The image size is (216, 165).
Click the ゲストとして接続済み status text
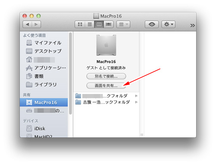pos(106,68)
